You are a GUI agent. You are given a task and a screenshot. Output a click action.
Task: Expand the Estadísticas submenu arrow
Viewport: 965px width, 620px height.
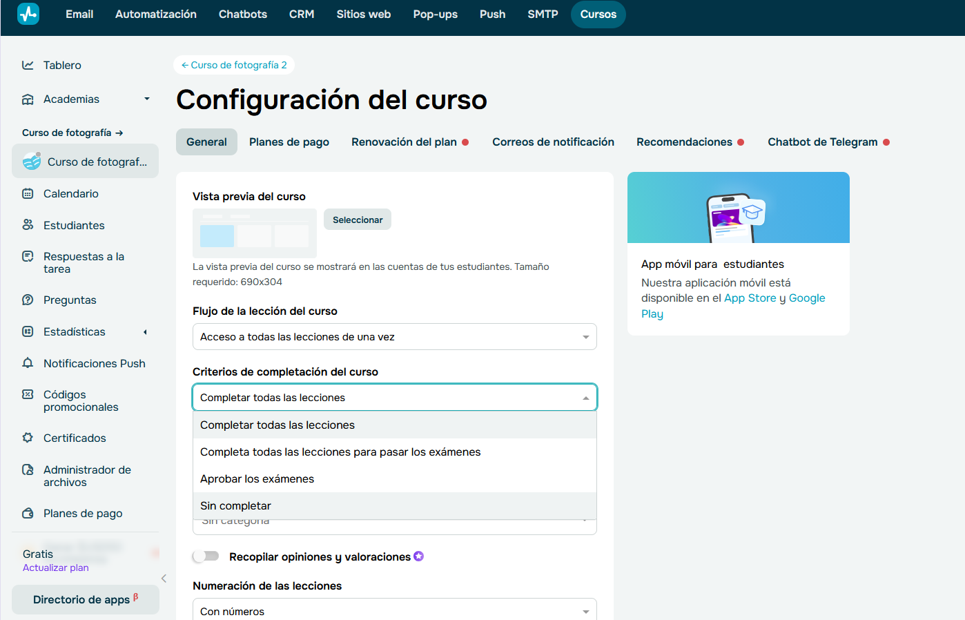pos(146,332)
